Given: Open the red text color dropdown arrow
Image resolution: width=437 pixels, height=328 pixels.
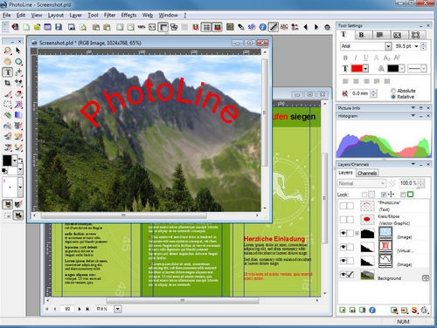Looking at the screenshot, I should point(365,69).
